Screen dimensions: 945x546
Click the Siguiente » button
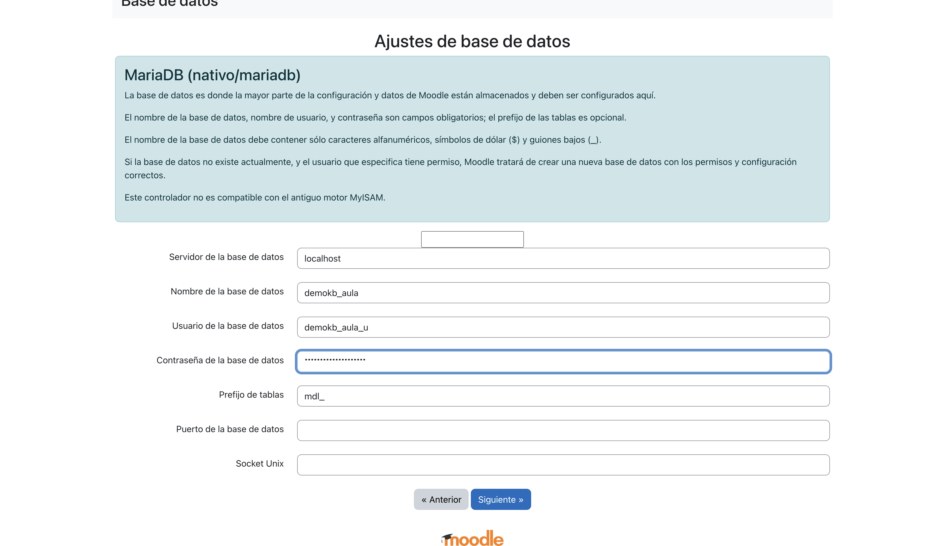point(501,499)
